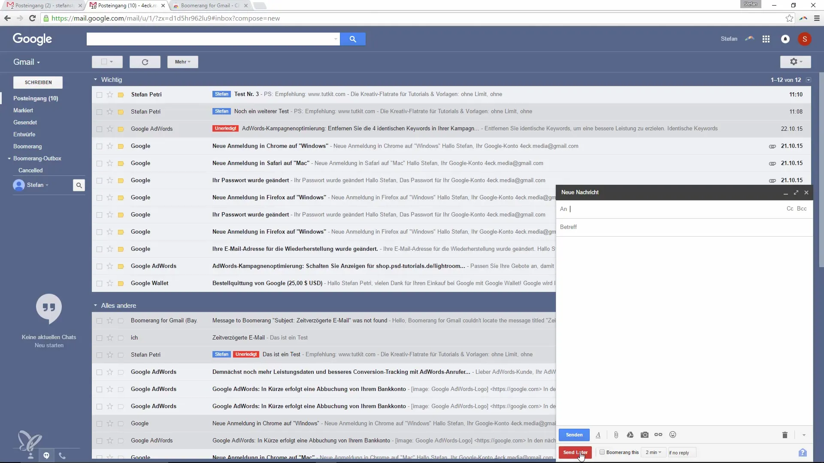
Task: Open the 2 min Boomerang time dropdown
Action: click(653, 452)
